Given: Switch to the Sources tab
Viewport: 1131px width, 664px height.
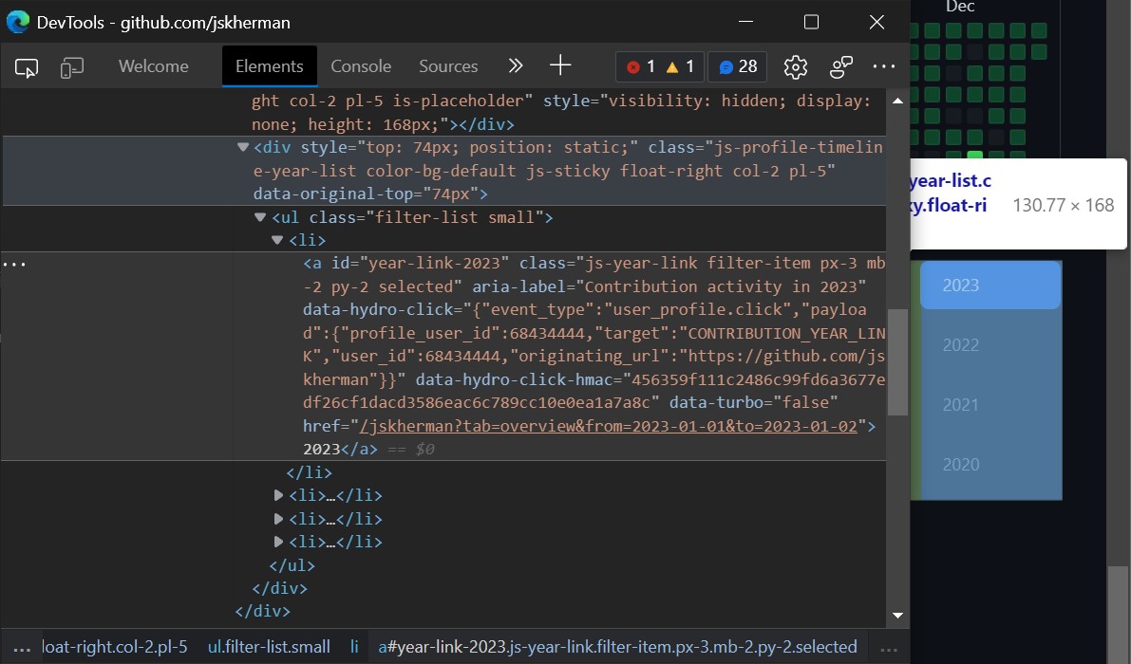Looking at the screenshot, I should 448,66.
